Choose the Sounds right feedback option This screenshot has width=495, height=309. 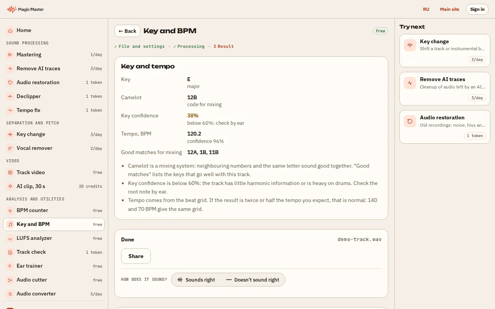pos(196,280)
